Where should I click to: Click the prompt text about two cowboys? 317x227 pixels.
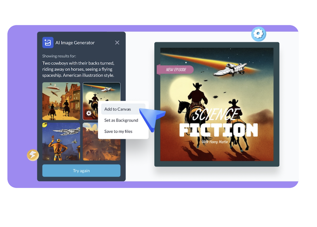pyautogui.click(x=78, y=69)
